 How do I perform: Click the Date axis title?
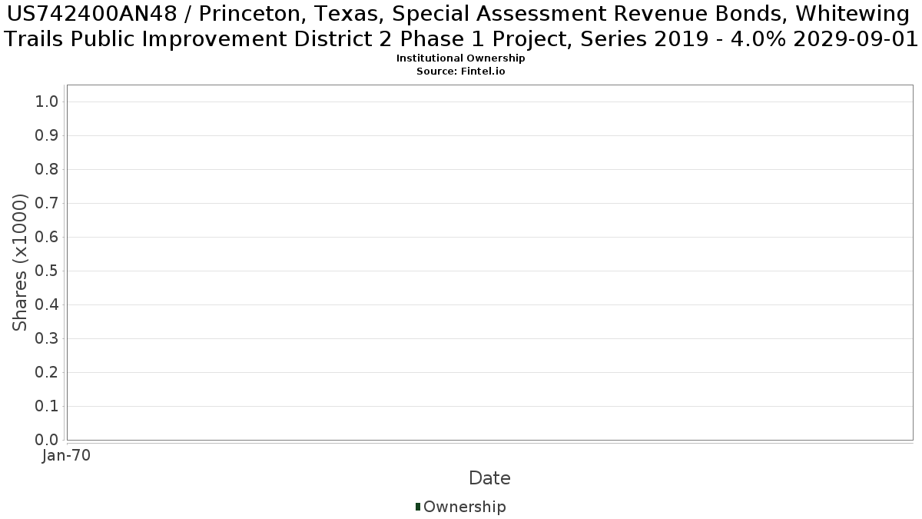[x=489, y=478]
